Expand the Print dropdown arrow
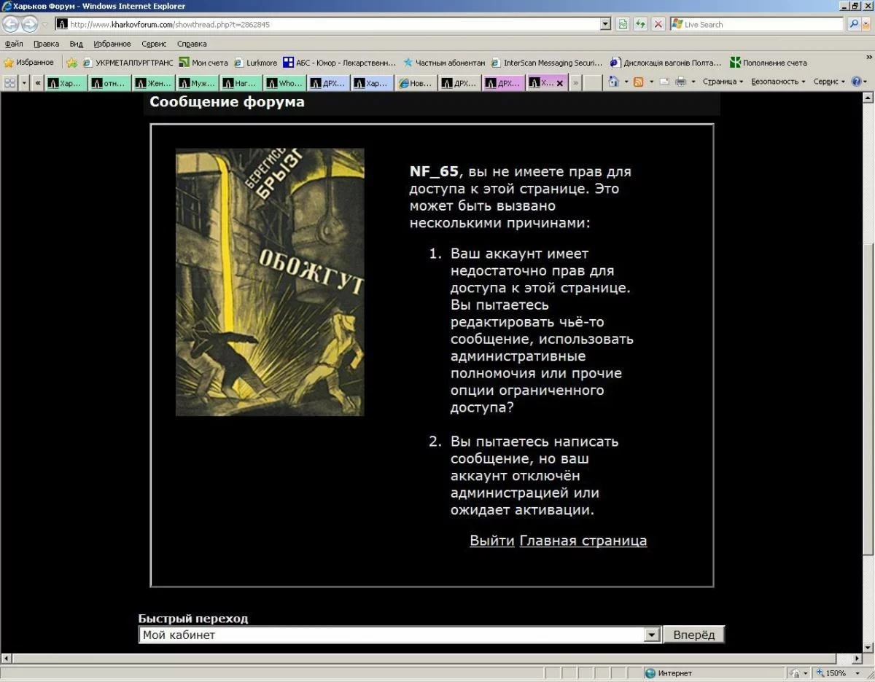875x682 pixels. click(693, 82)
